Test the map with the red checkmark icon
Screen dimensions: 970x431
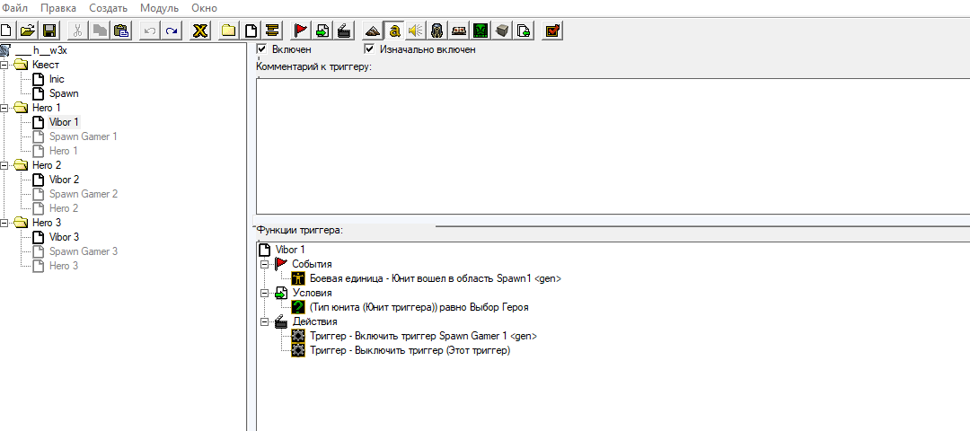coord(551,30)
